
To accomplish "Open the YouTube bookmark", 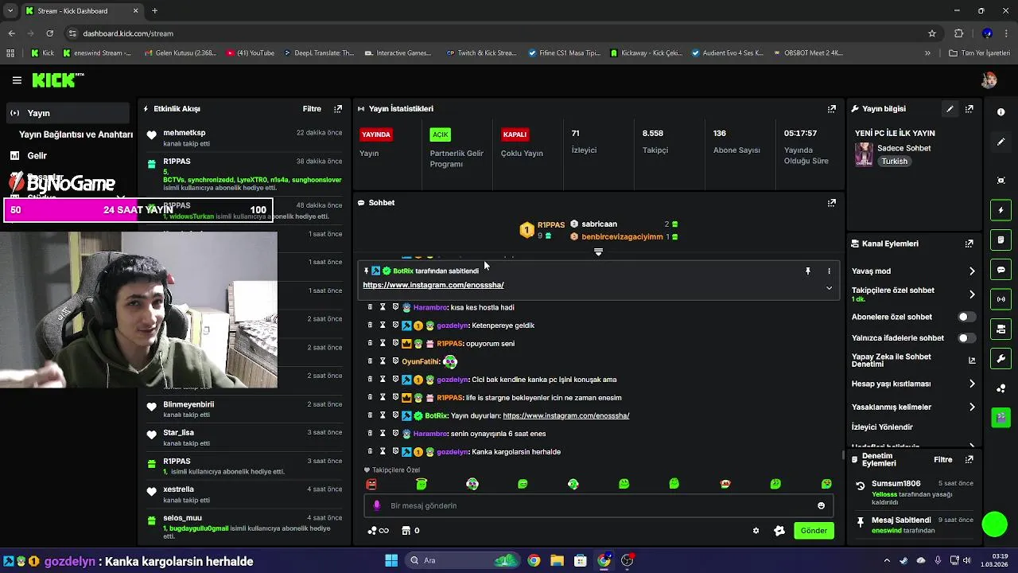I will click(x=251, y=53).
